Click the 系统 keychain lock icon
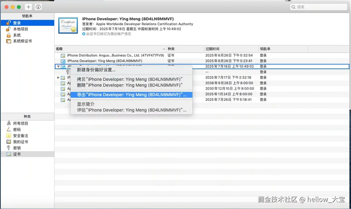This screenshot has height=209, width=351. pyautogui.click(x=8, y=35)
